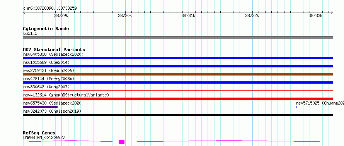Select the thin red nsv830642 variant line
This screenshot has width=344, height=146.
[178, 90]
